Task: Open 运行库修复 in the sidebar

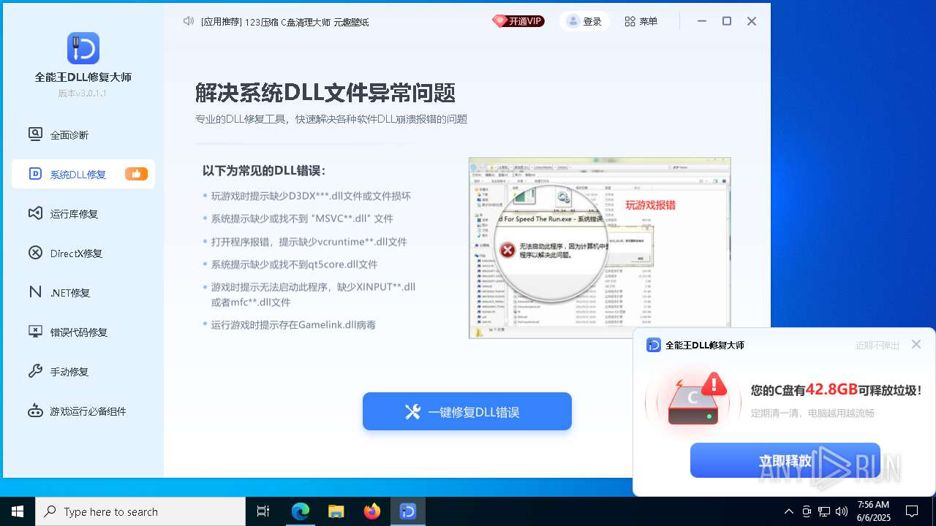Action: (83, 213)
